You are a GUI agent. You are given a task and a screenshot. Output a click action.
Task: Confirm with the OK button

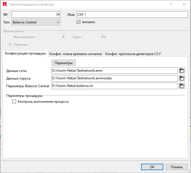152,167
